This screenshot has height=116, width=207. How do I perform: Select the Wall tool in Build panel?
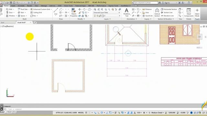click(9, 9)
